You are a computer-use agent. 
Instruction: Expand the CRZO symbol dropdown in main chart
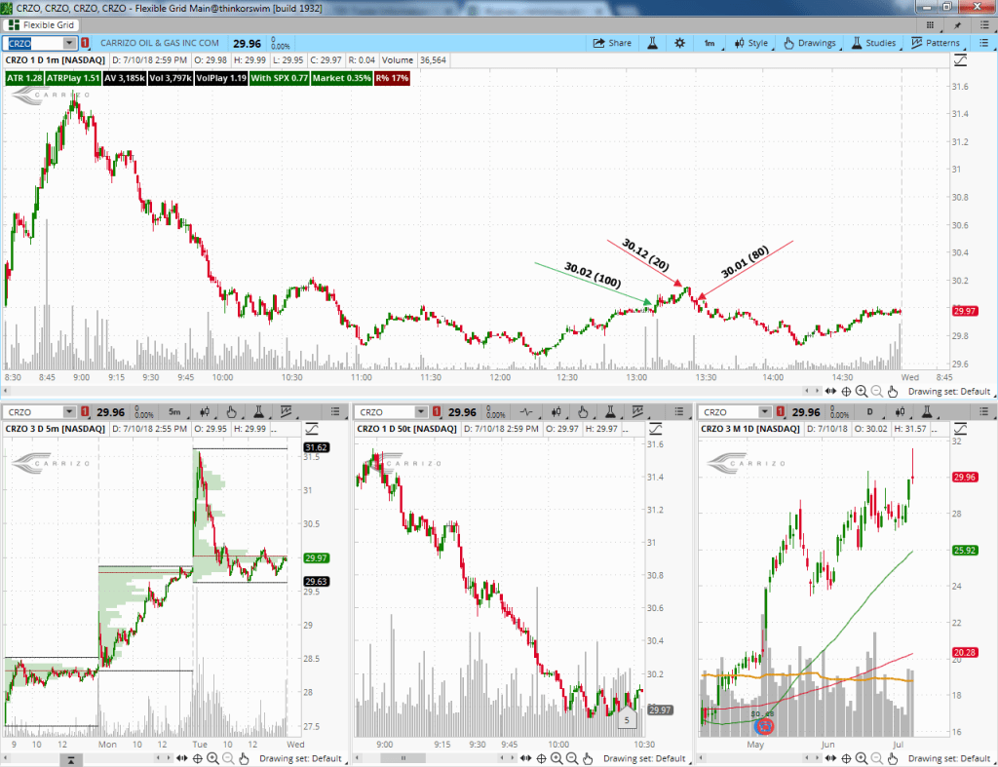click(69, 43)
